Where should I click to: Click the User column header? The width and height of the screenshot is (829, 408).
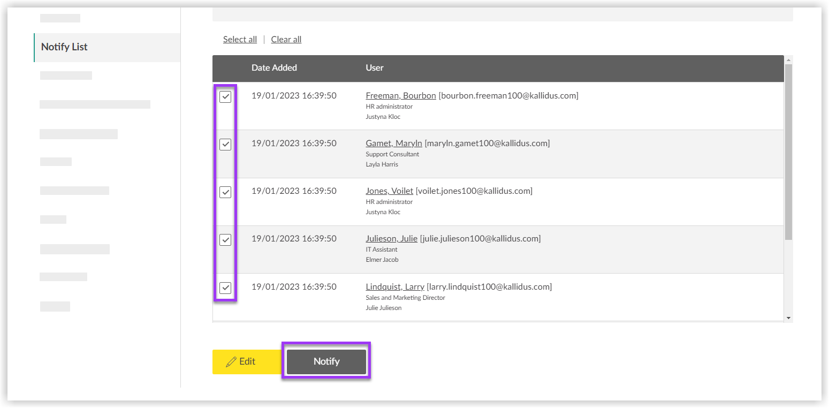[375, 68]
